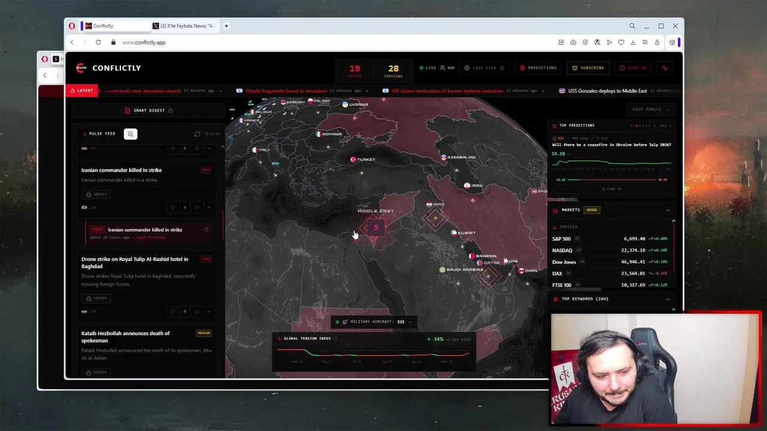The width and height of the screenshot is (767, 431).
Task: Click the Live View button
Action: click(x=484, y=68)
